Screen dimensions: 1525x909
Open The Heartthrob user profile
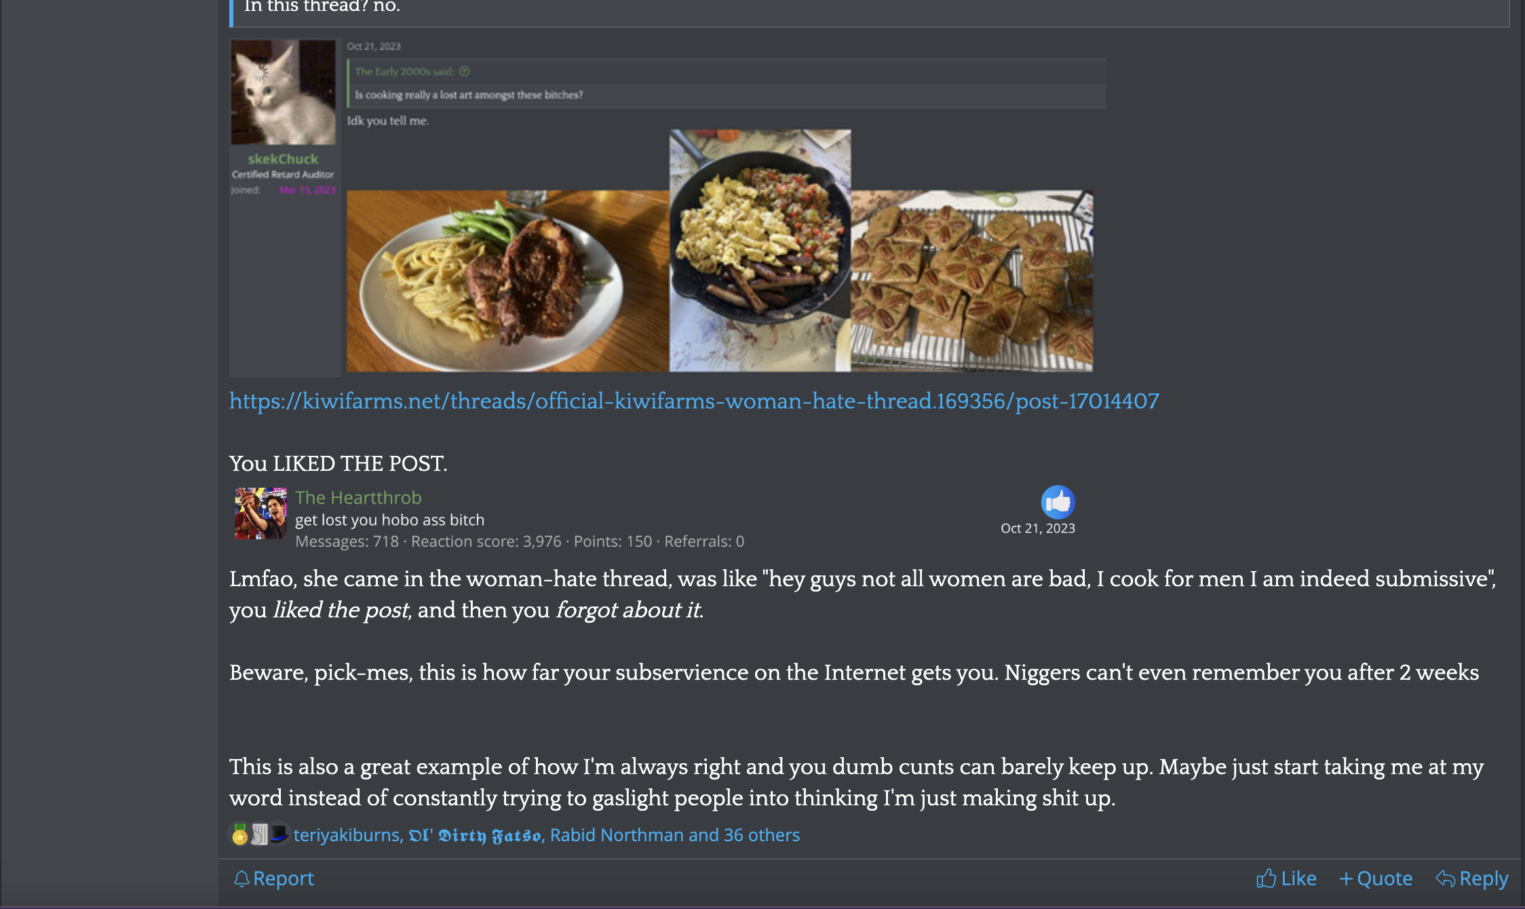[x=358, y=497]
